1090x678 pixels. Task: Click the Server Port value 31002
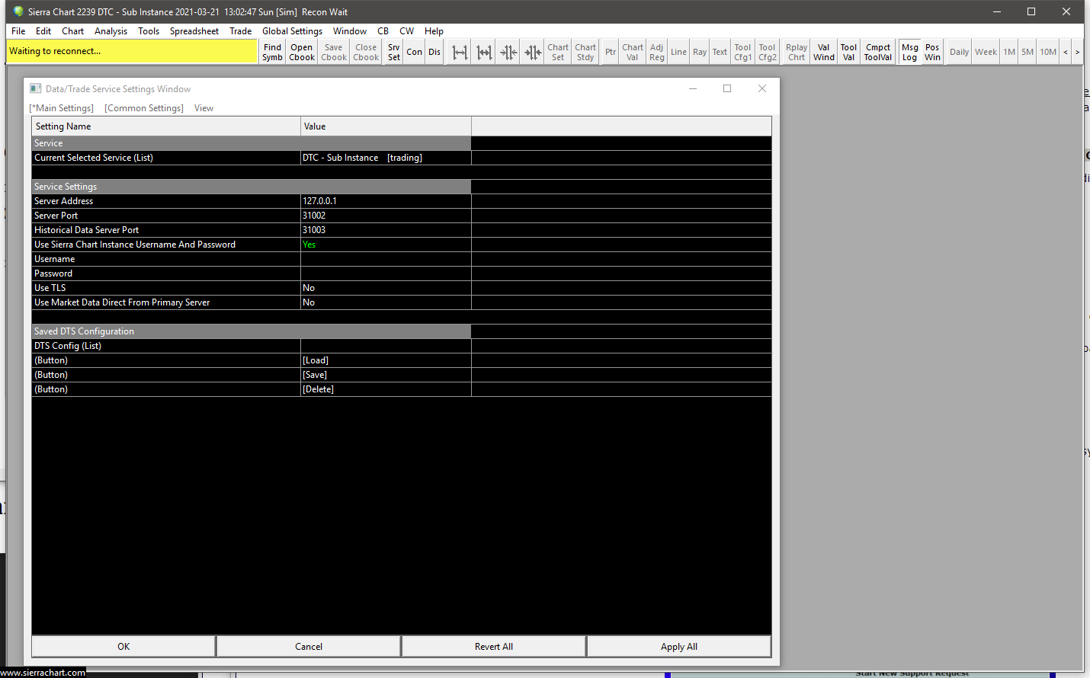coord(386,216)
